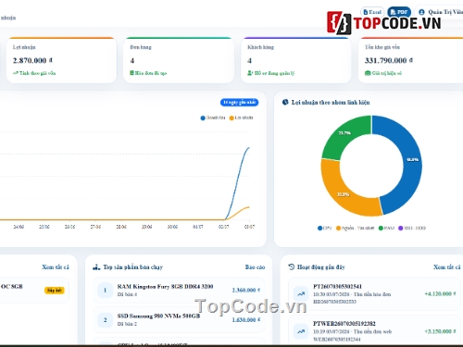Screen dimensions: 463x347
Task: Click the Tồn kho giá vốn card title
Action: 382,47
